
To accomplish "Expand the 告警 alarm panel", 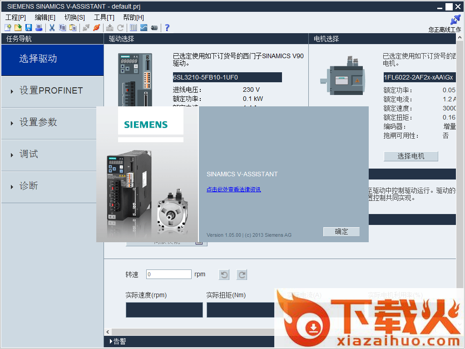I will pos(118,342).
